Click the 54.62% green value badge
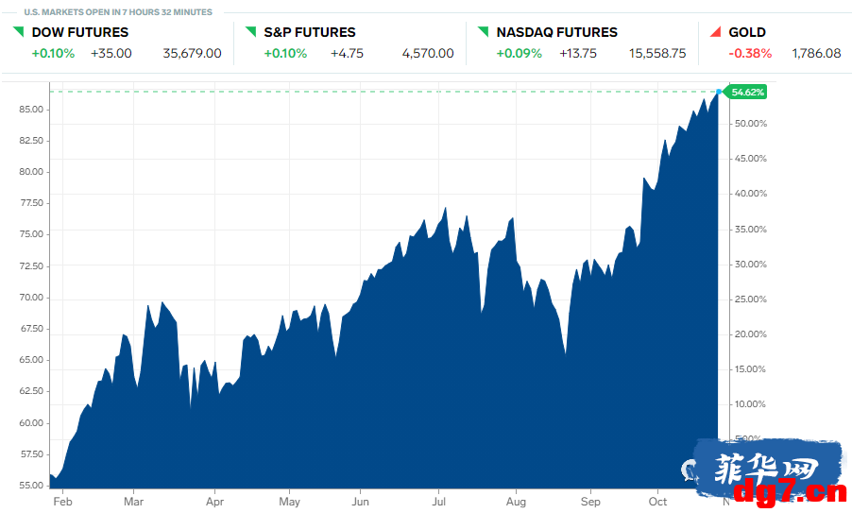Screen dimensions: 852x513 click(x=745, y=92)
